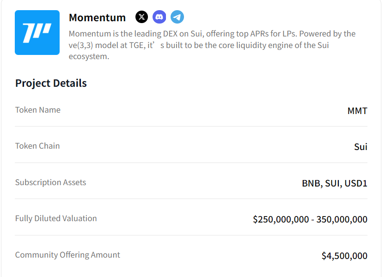The image size is (392, 277).
Task: Click the word 'ecosystem' in description
Action: [x=89, y=57]
